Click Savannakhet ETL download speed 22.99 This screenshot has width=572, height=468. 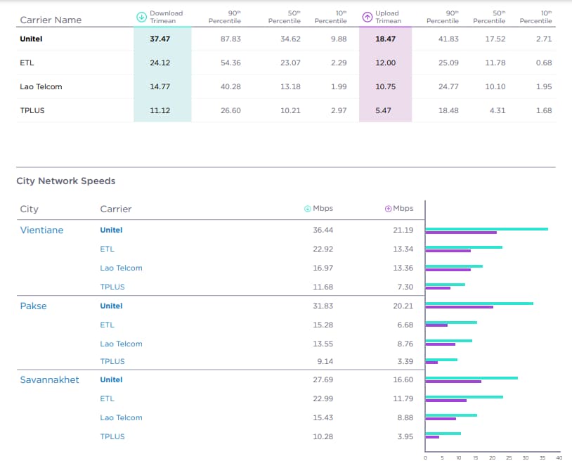coord(323,398)
